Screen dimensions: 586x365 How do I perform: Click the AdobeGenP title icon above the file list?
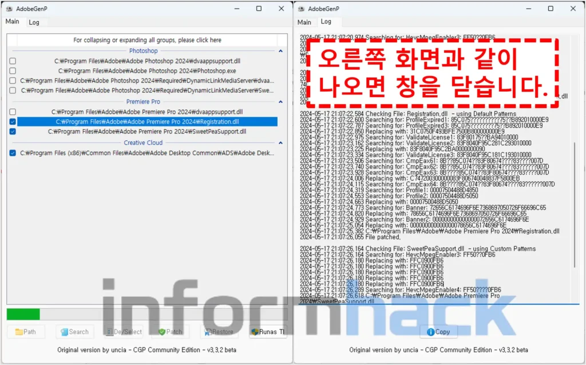[x=10, y=9]
